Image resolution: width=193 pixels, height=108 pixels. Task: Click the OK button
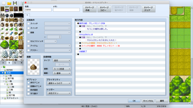pyautogui.click(x=134, y=101)
